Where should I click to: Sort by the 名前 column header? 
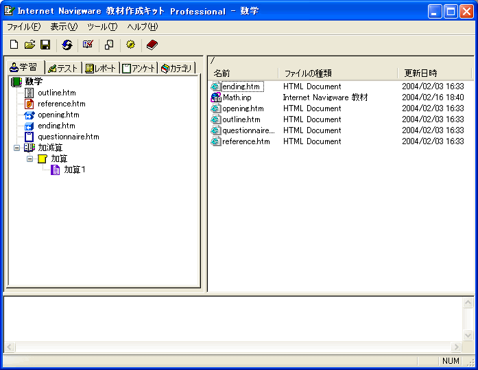[244, 73]
